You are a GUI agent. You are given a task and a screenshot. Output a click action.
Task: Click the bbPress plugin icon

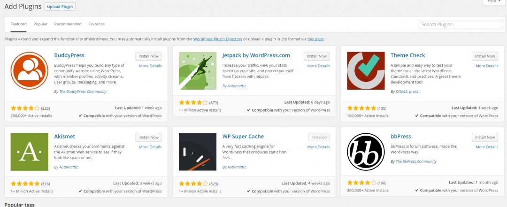[366, 152]
